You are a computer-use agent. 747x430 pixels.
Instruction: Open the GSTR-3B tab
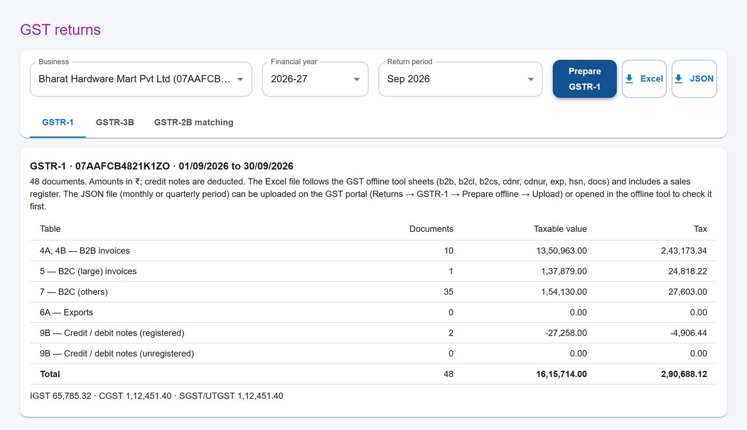(115, 122)
